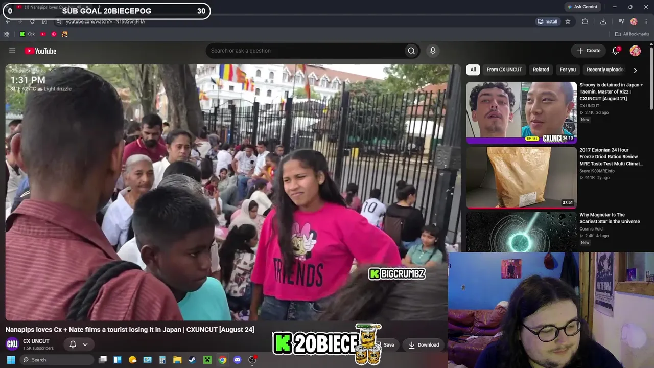Start voice search with the microphone
This screenshot has width=654, height=368.
tap(433, 51)
